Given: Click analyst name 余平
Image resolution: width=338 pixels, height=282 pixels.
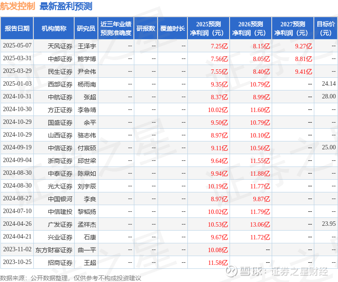Looking at the screenshot, I should (90, 123).
